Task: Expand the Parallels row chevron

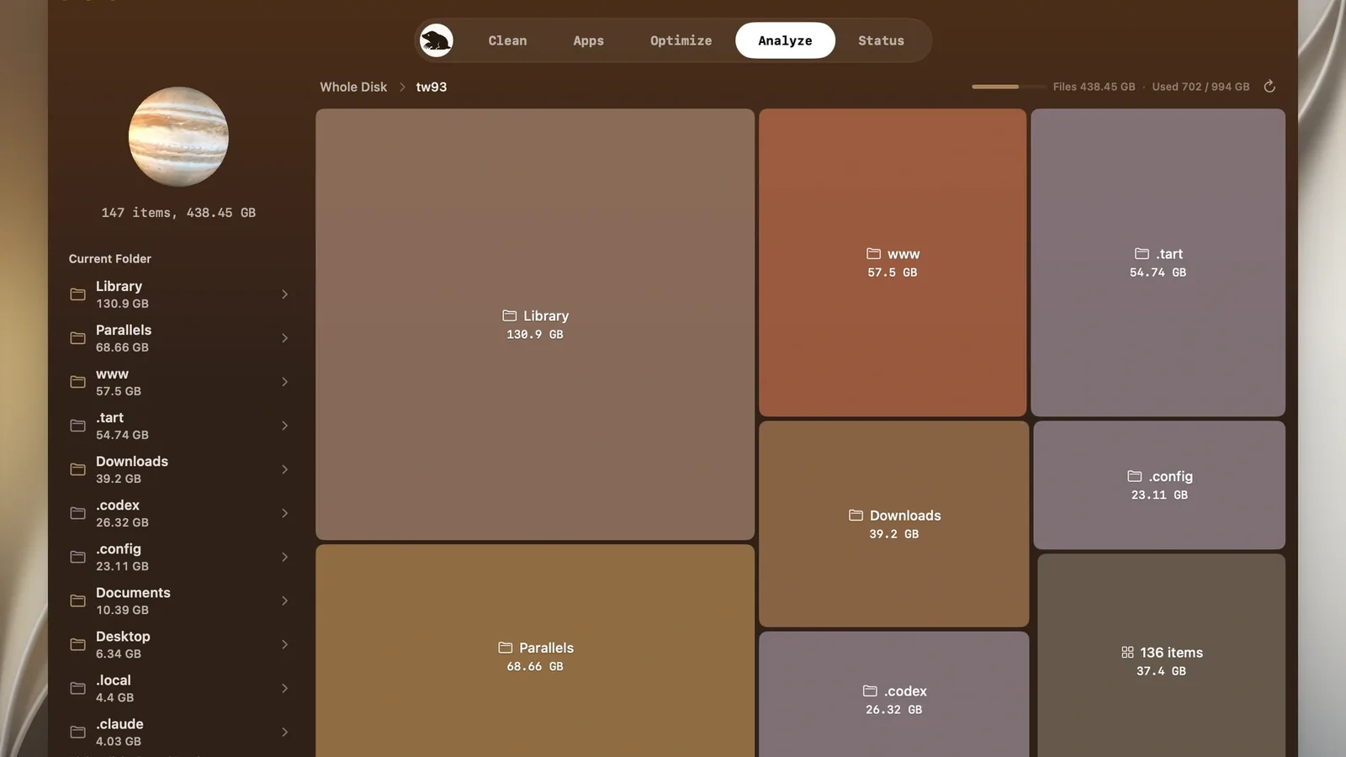Action: pos(284,338)
